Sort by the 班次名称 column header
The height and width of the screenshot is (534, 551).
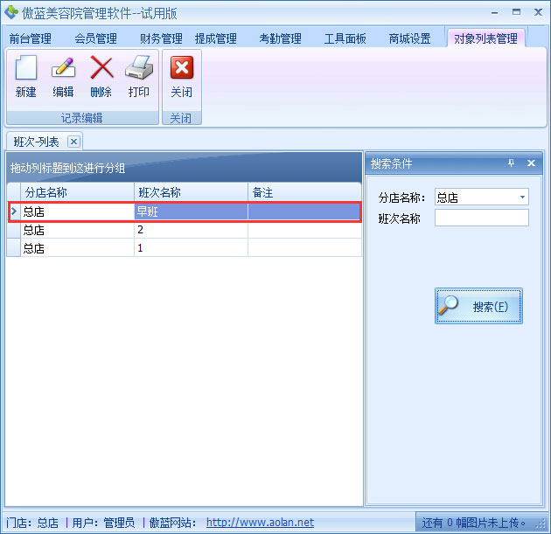tap(191, 192)
